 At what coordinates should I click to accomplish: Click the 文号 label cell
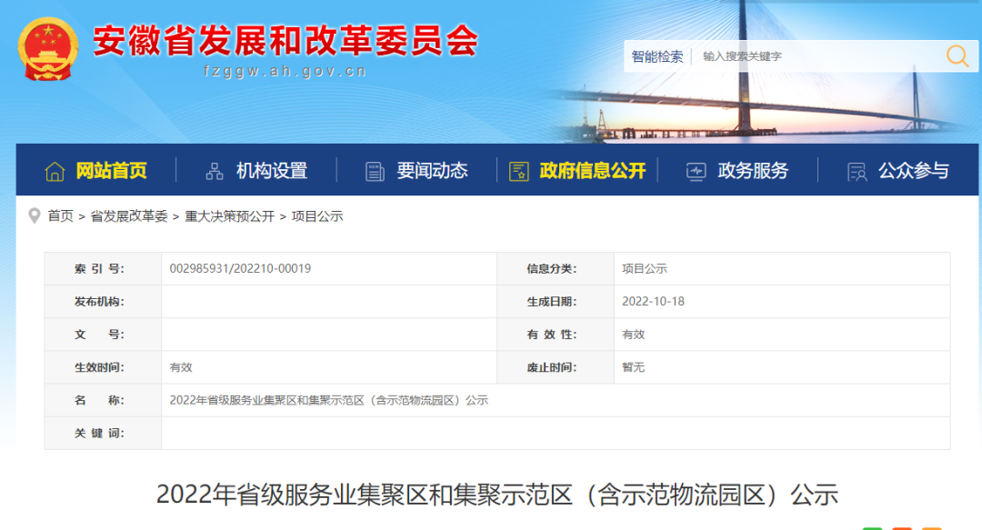point(103,335)
